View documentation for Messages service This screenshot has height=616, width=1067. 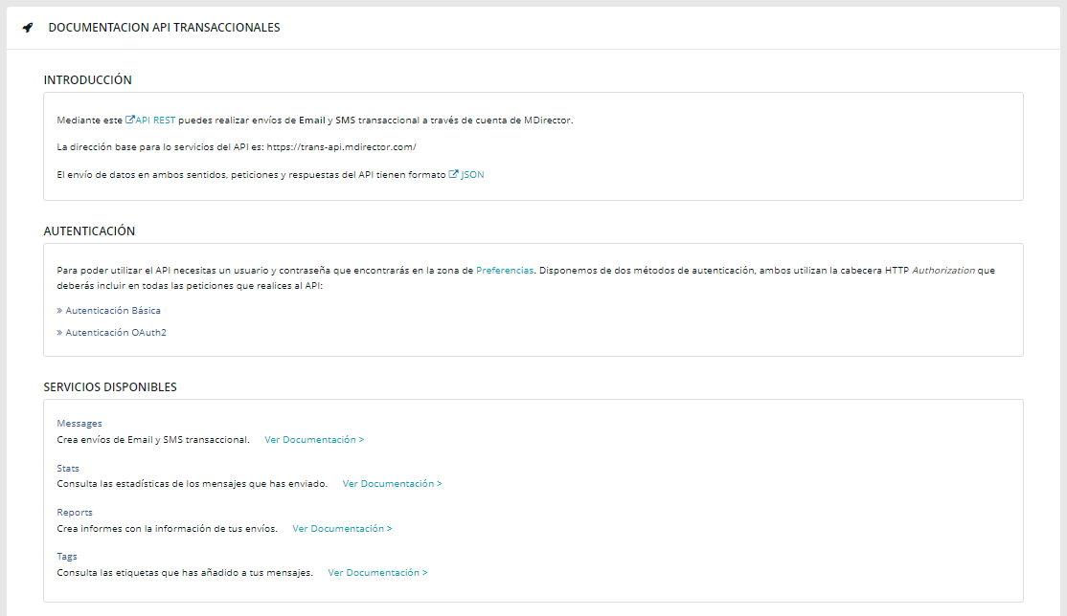(314, 440)
